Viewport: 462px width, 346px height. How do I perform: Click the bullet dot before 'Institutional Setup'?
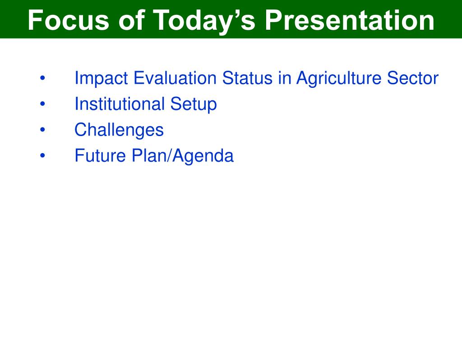coord(43,104)
